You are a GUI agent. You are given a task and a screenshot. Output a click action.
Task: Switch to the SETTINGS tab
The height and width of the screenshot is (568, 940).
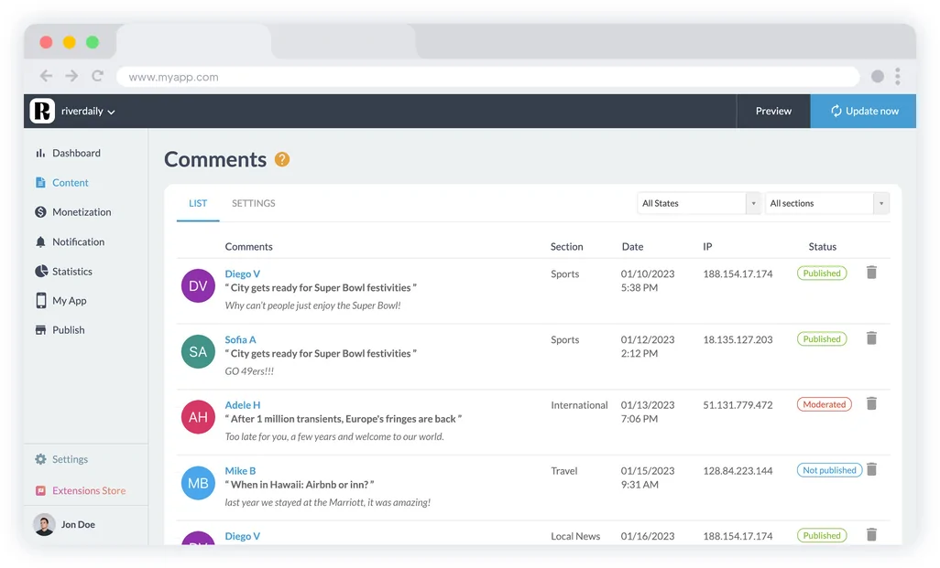253,204
